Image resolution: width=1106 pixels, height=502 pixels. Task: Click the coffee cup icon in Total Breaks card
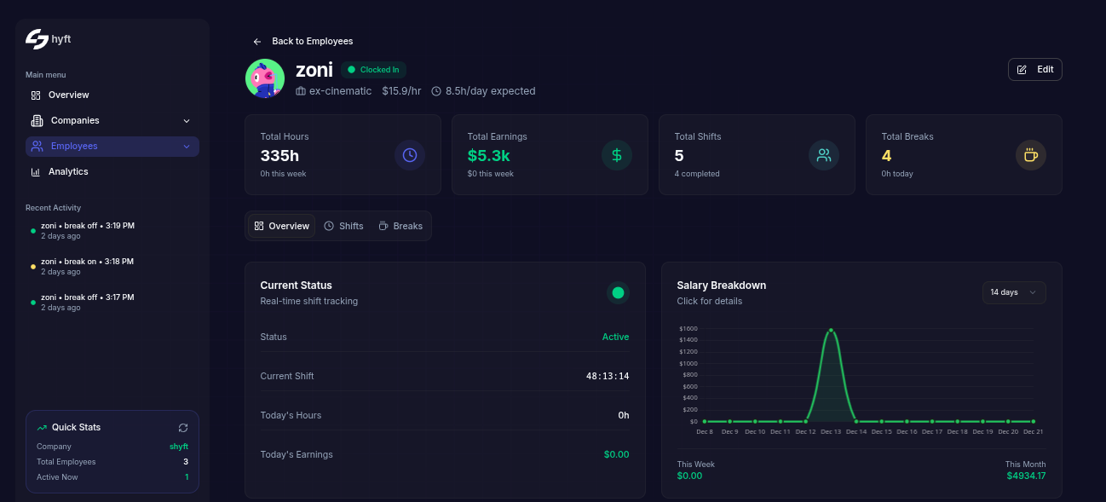(x=1031, y=155)
